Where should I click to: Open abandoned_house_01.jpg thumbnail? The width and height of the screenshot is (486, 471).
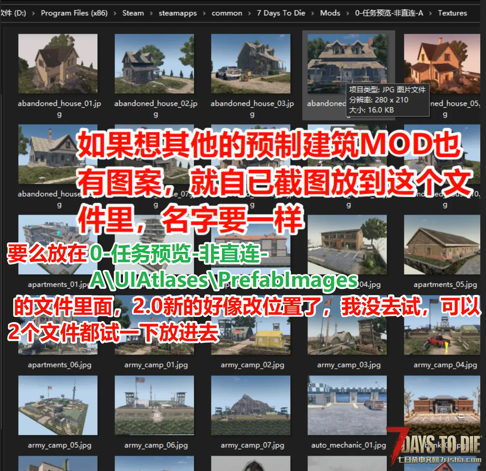(x=58, y=64)
